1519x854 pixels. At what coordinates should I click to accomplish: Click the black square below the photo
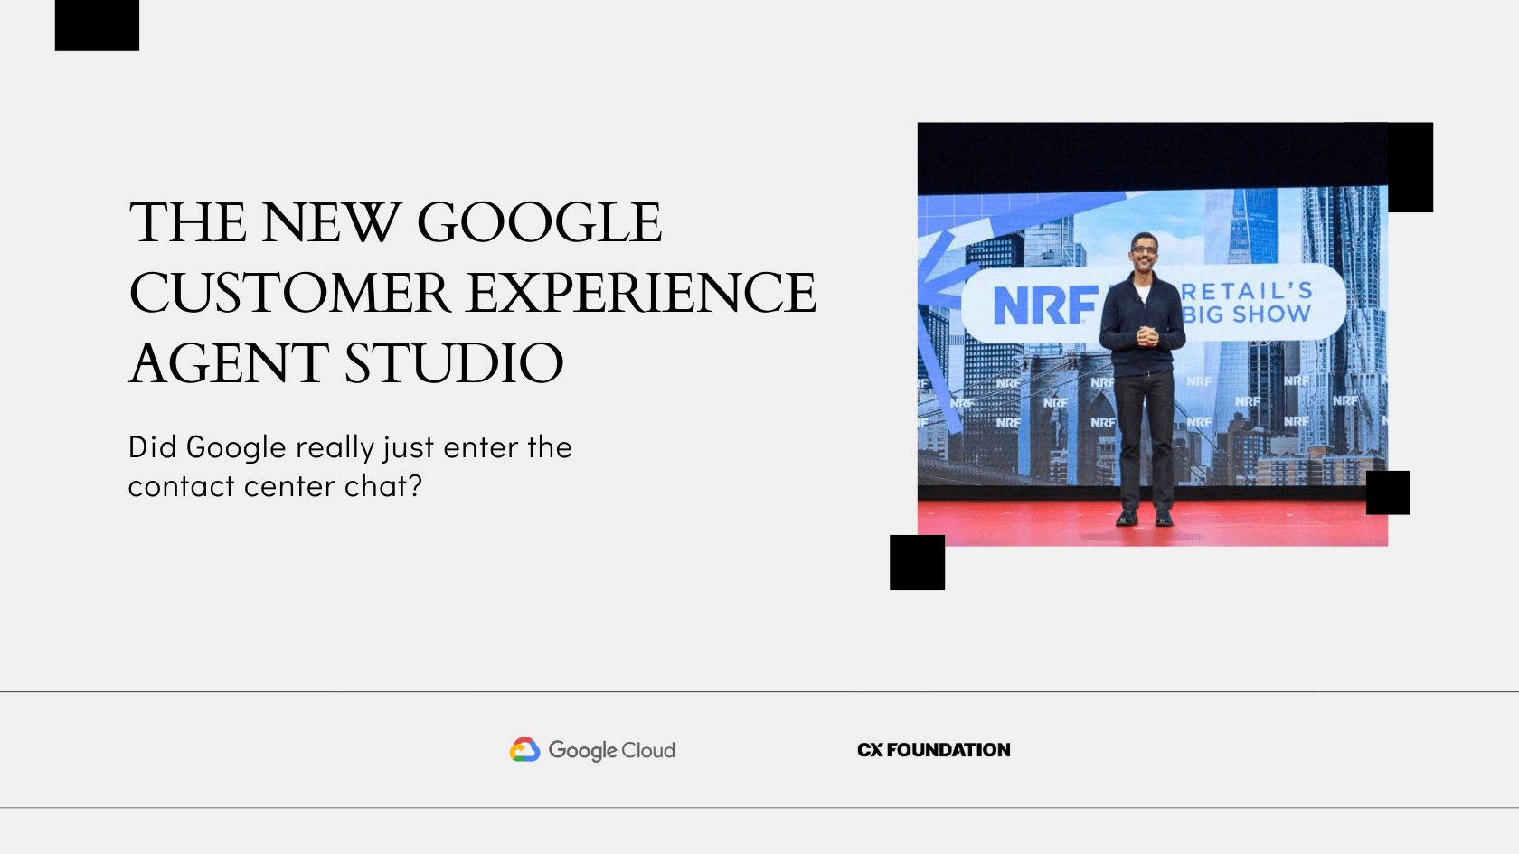point(916,562)
